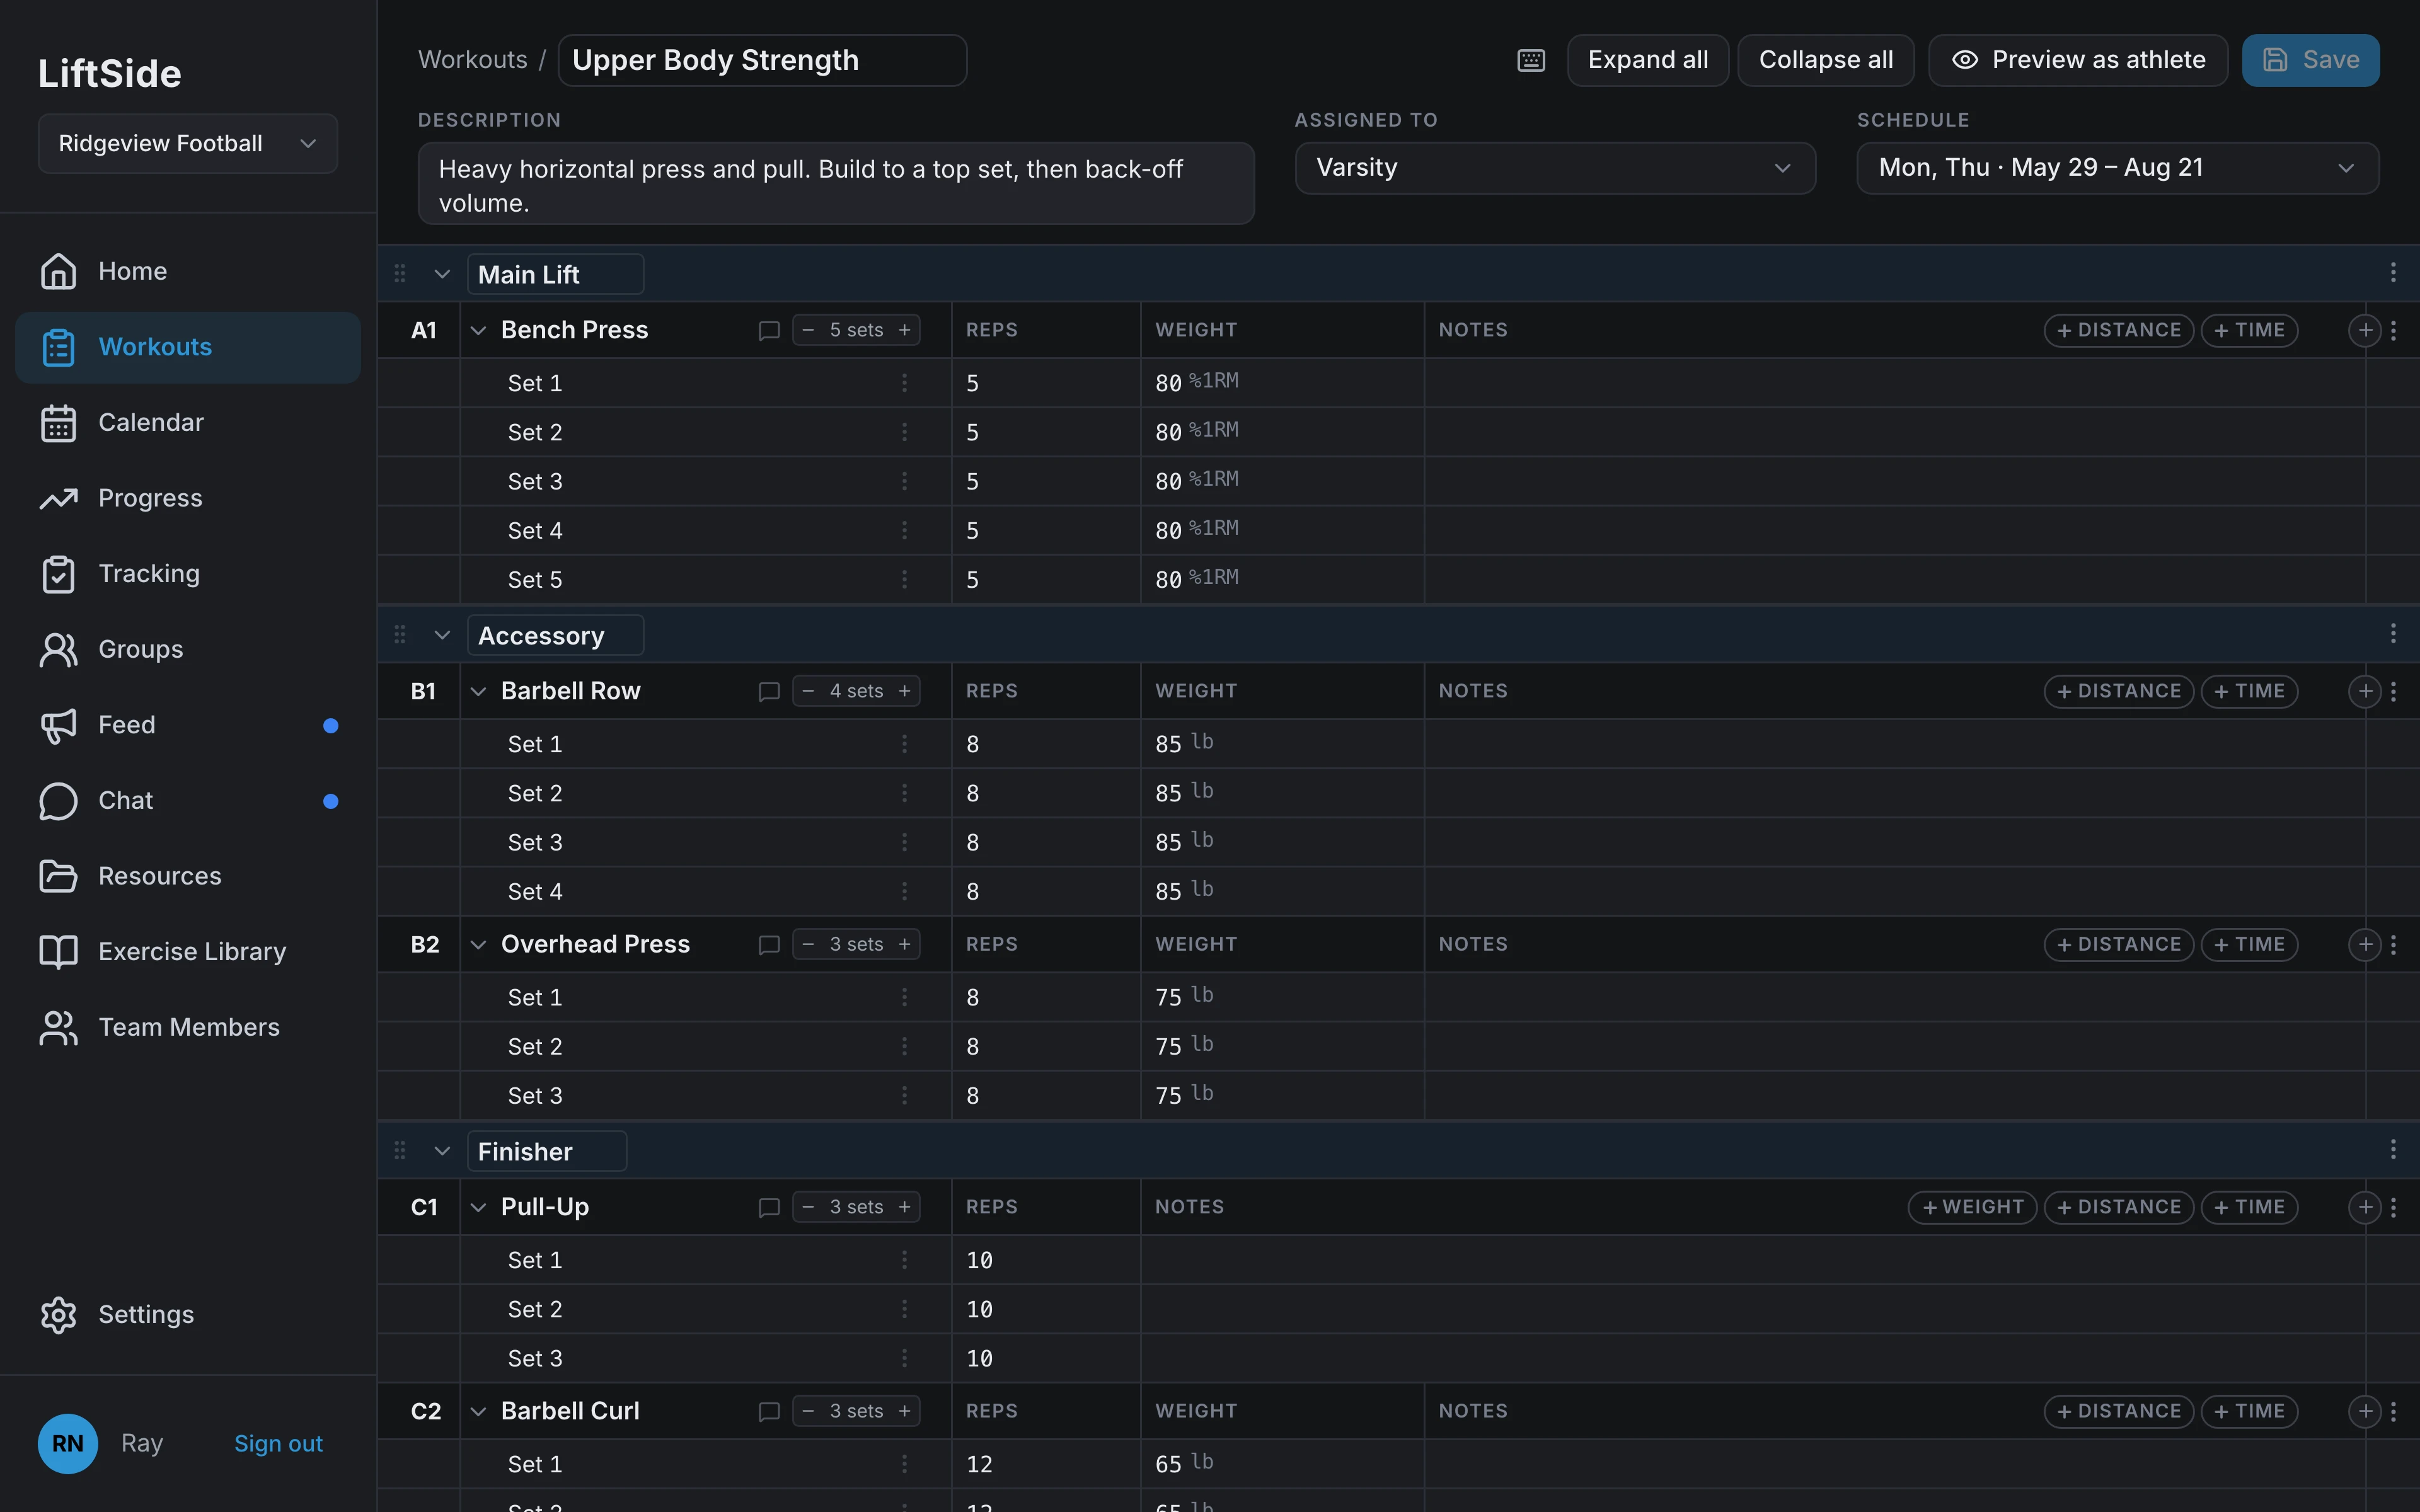
Task: Click the Bench Press add-column circle plus icon
Action: pyautogui.click(x=2364, y=330)
